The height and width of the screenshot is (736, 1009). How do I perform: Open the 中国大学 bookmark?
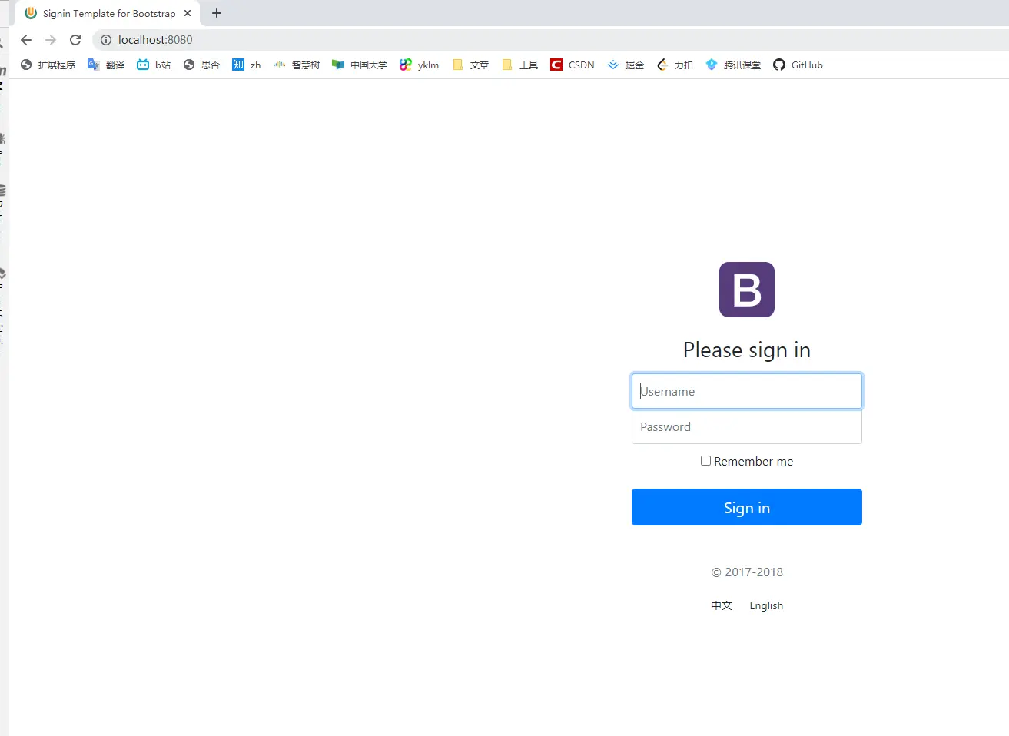pos(360,65)
